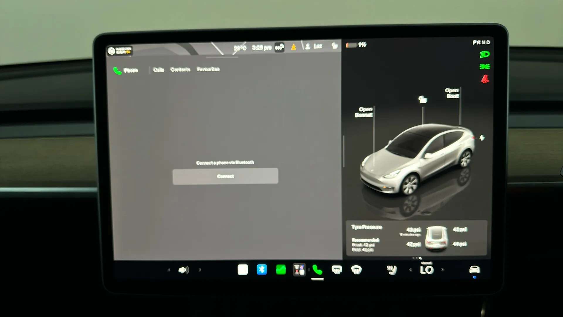
Task: Tap the PRND gear indicator
Action: coord(481,43)
